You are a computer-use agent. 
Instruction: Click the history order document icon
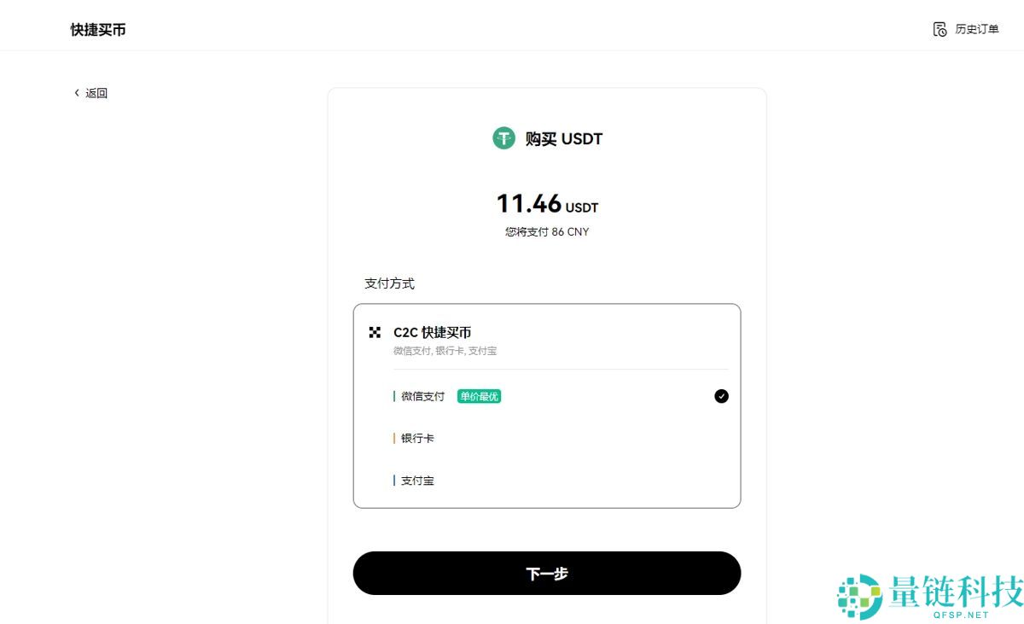pyautogui.click(x=938, y=28)
